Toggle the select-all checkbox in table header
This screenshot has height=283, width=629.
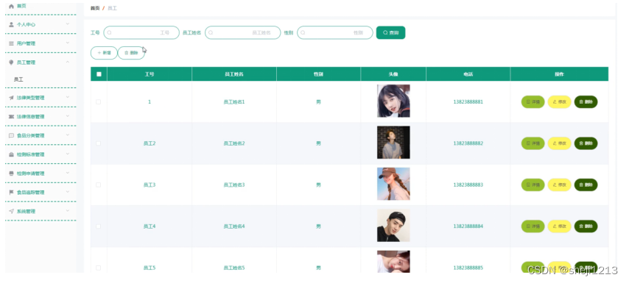pyautogui.click(x=99, y=74)
